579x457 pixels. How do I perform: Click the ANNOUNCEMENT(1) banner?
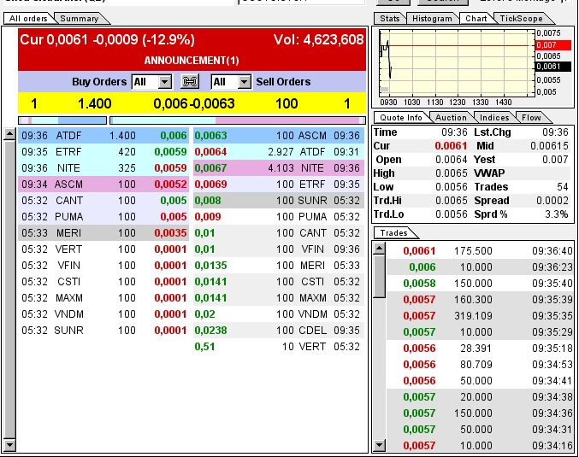192,61
